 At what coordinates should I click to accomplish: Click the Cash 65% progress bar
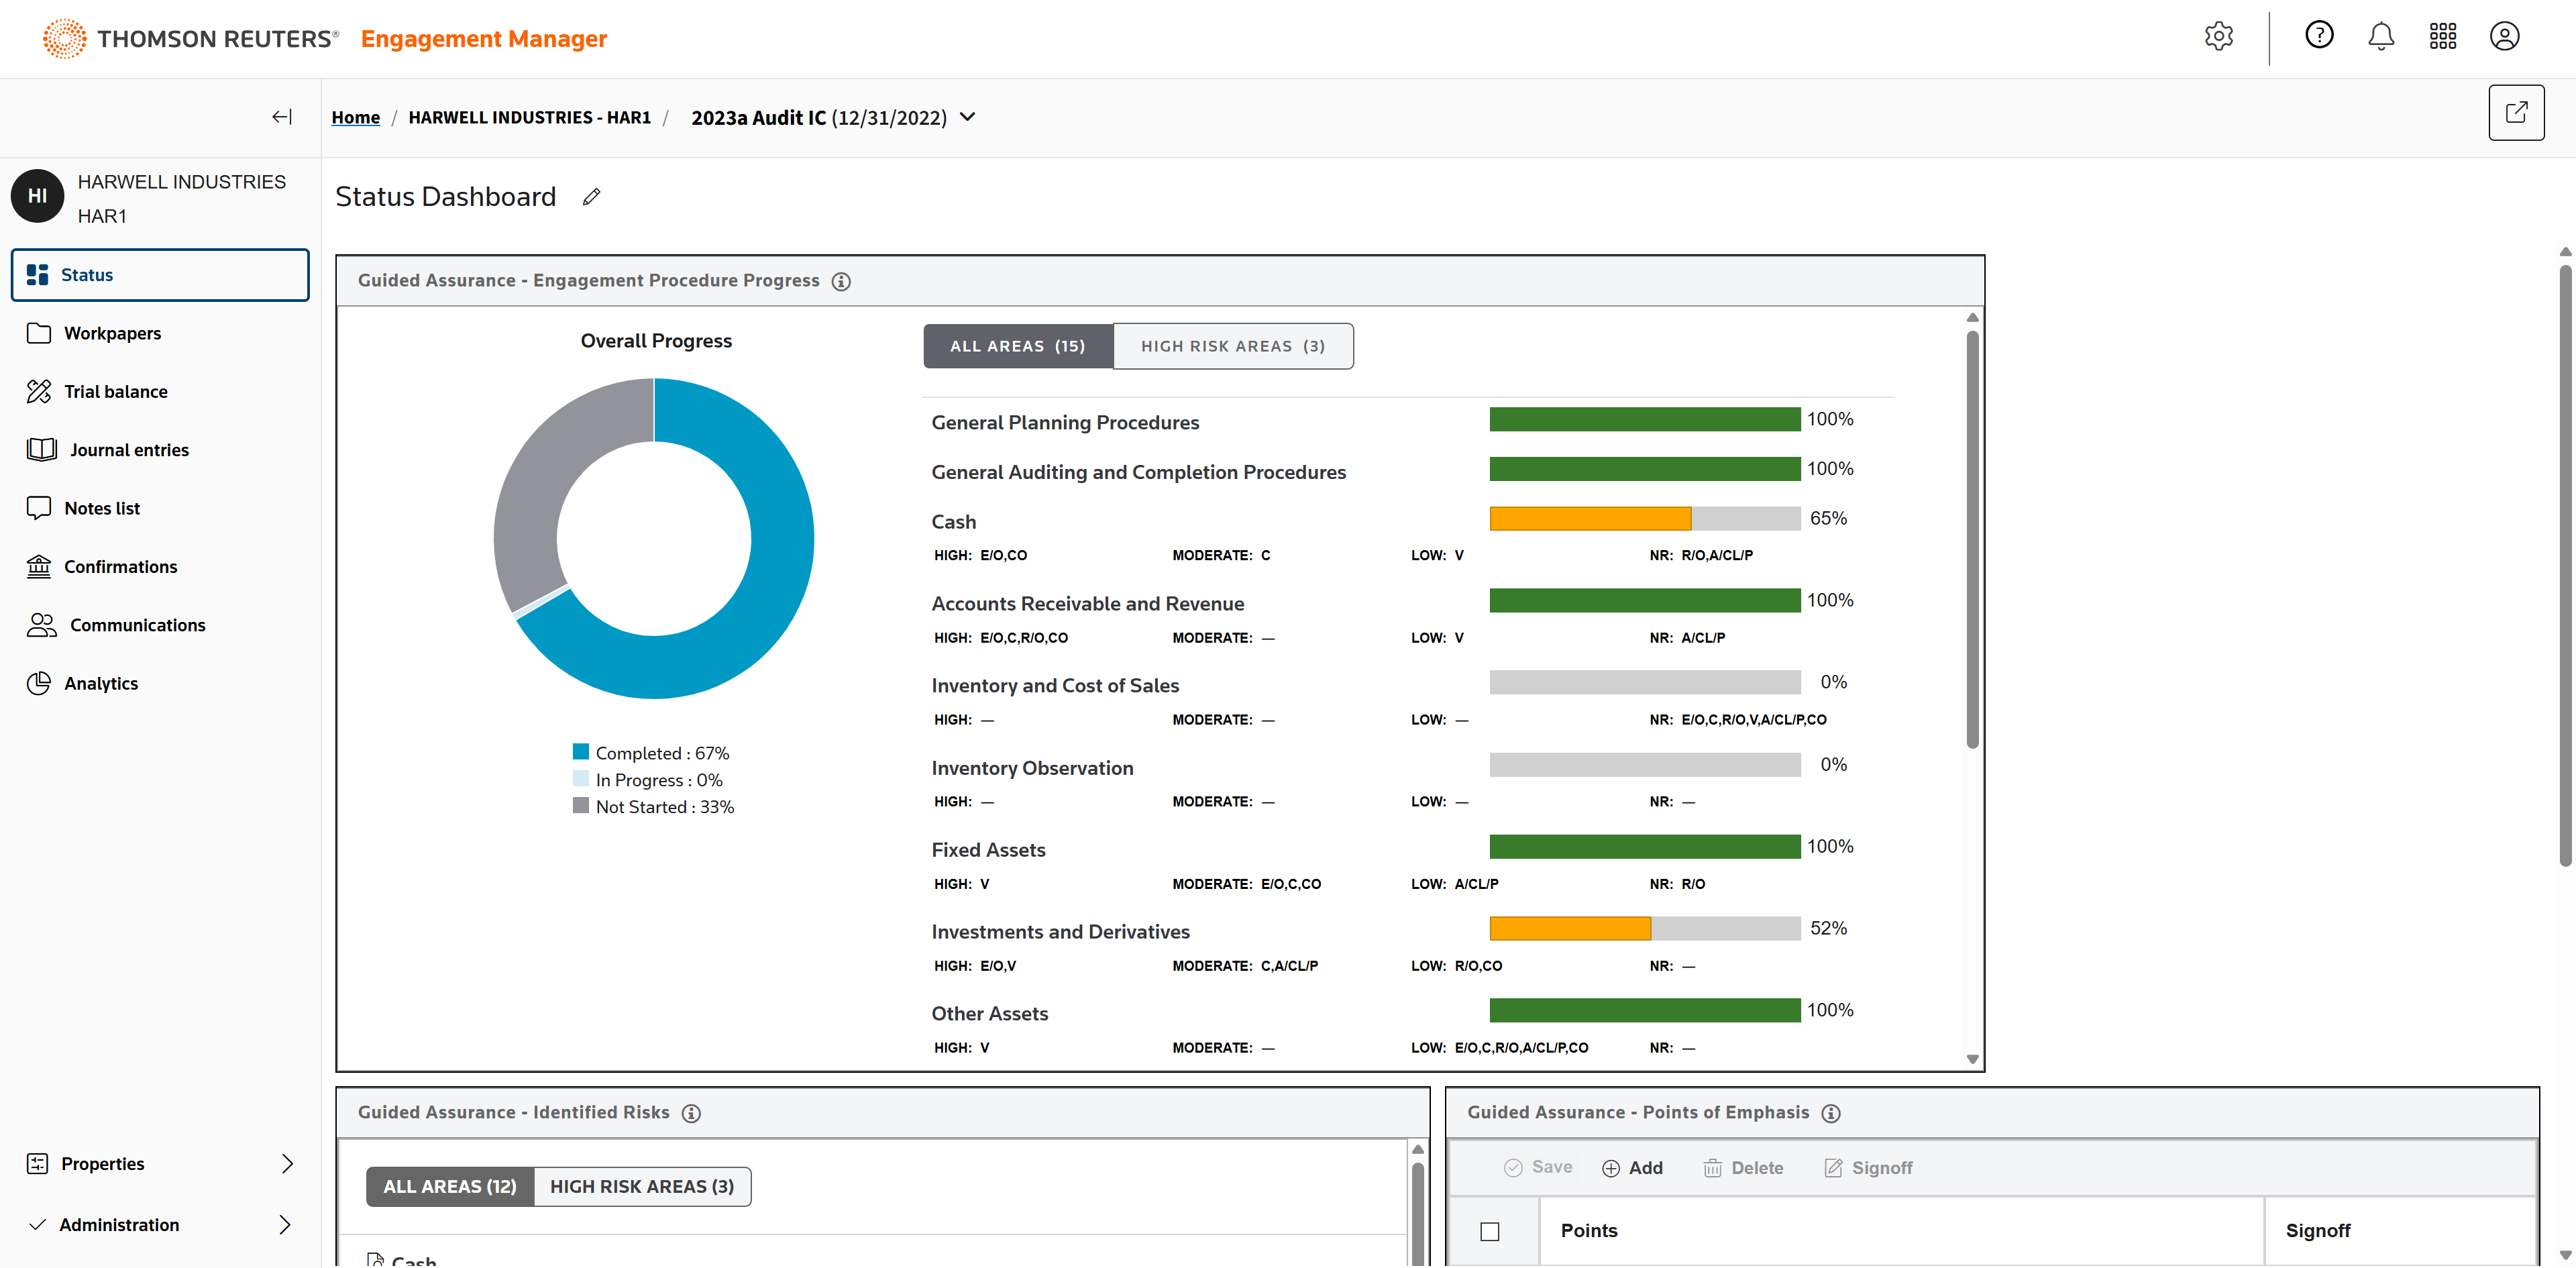coord(1644,519)
